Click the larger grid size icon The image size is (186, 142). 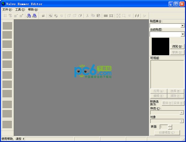click(21, 16)
